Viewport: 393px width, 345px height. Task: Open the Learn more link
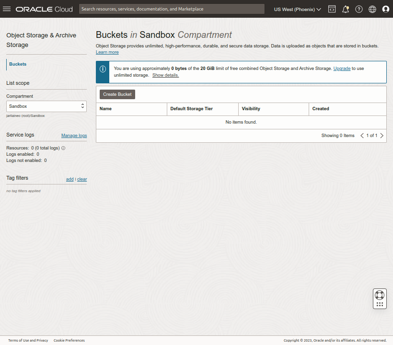point(107,52)
